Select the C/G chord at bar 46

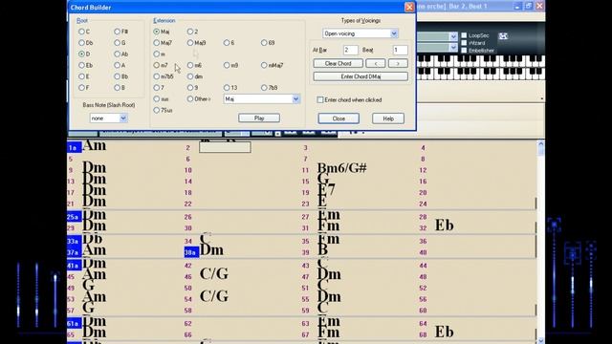click(x=214, y=274)
